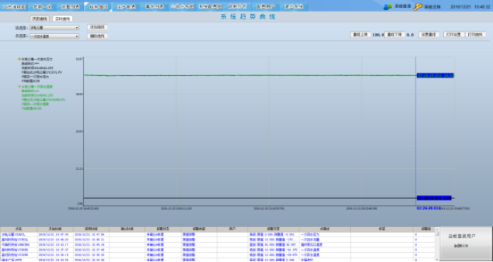Open the 站选择 station dropdown
Image resolution: width=493 pixels, height=262 pixels.
tap(54, 28)
